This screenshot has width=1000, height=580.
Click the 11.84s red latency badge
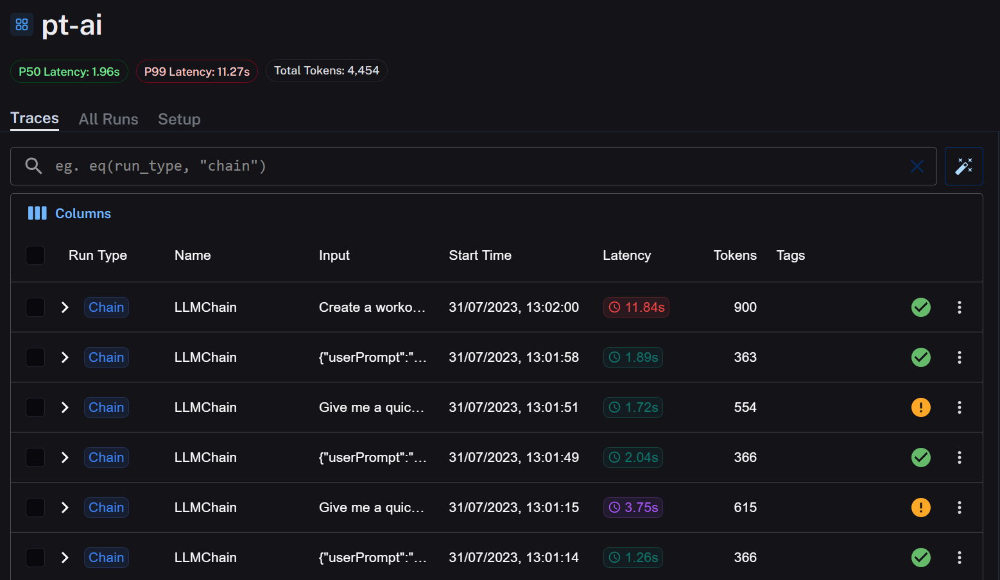click(x=635, y=307)
